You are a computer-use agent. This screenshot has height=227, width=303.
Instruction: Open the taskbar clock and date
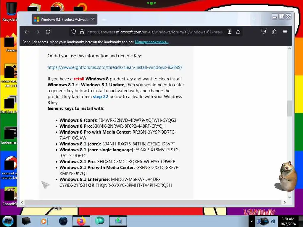[288, 221]
